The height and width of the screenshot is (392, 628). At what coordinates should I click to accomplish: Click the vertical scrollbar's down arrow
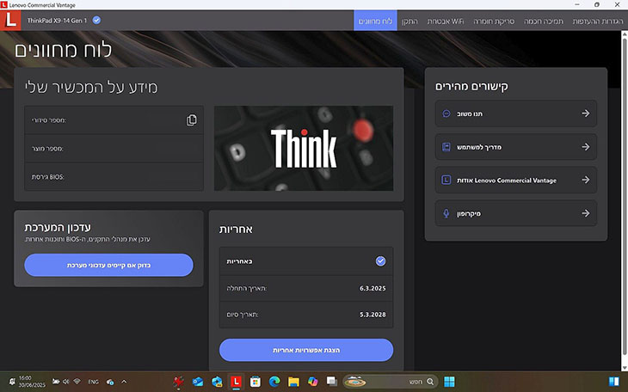pos(624,367)
